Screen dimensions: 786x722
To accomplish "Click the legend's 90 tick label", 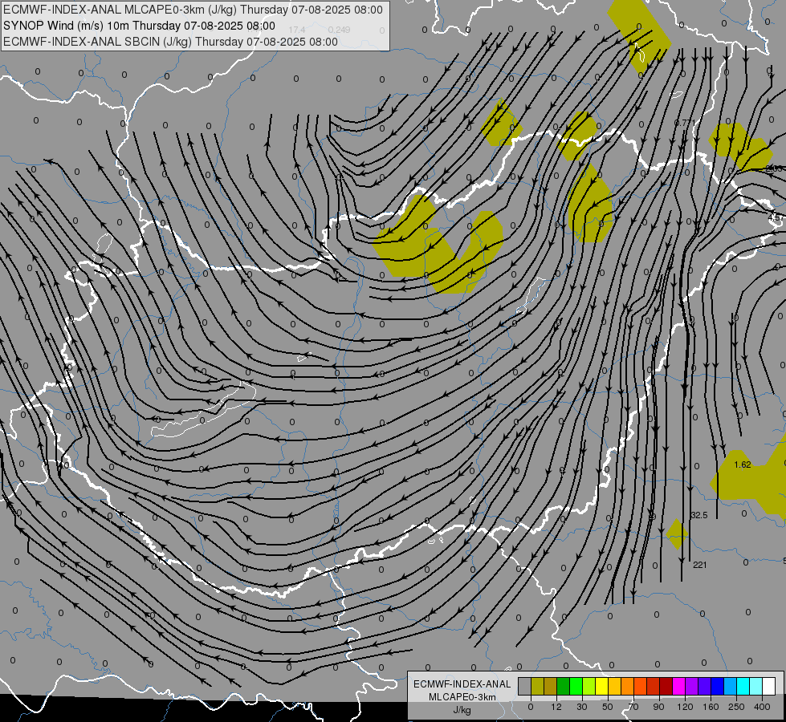I will coord(658,707).
